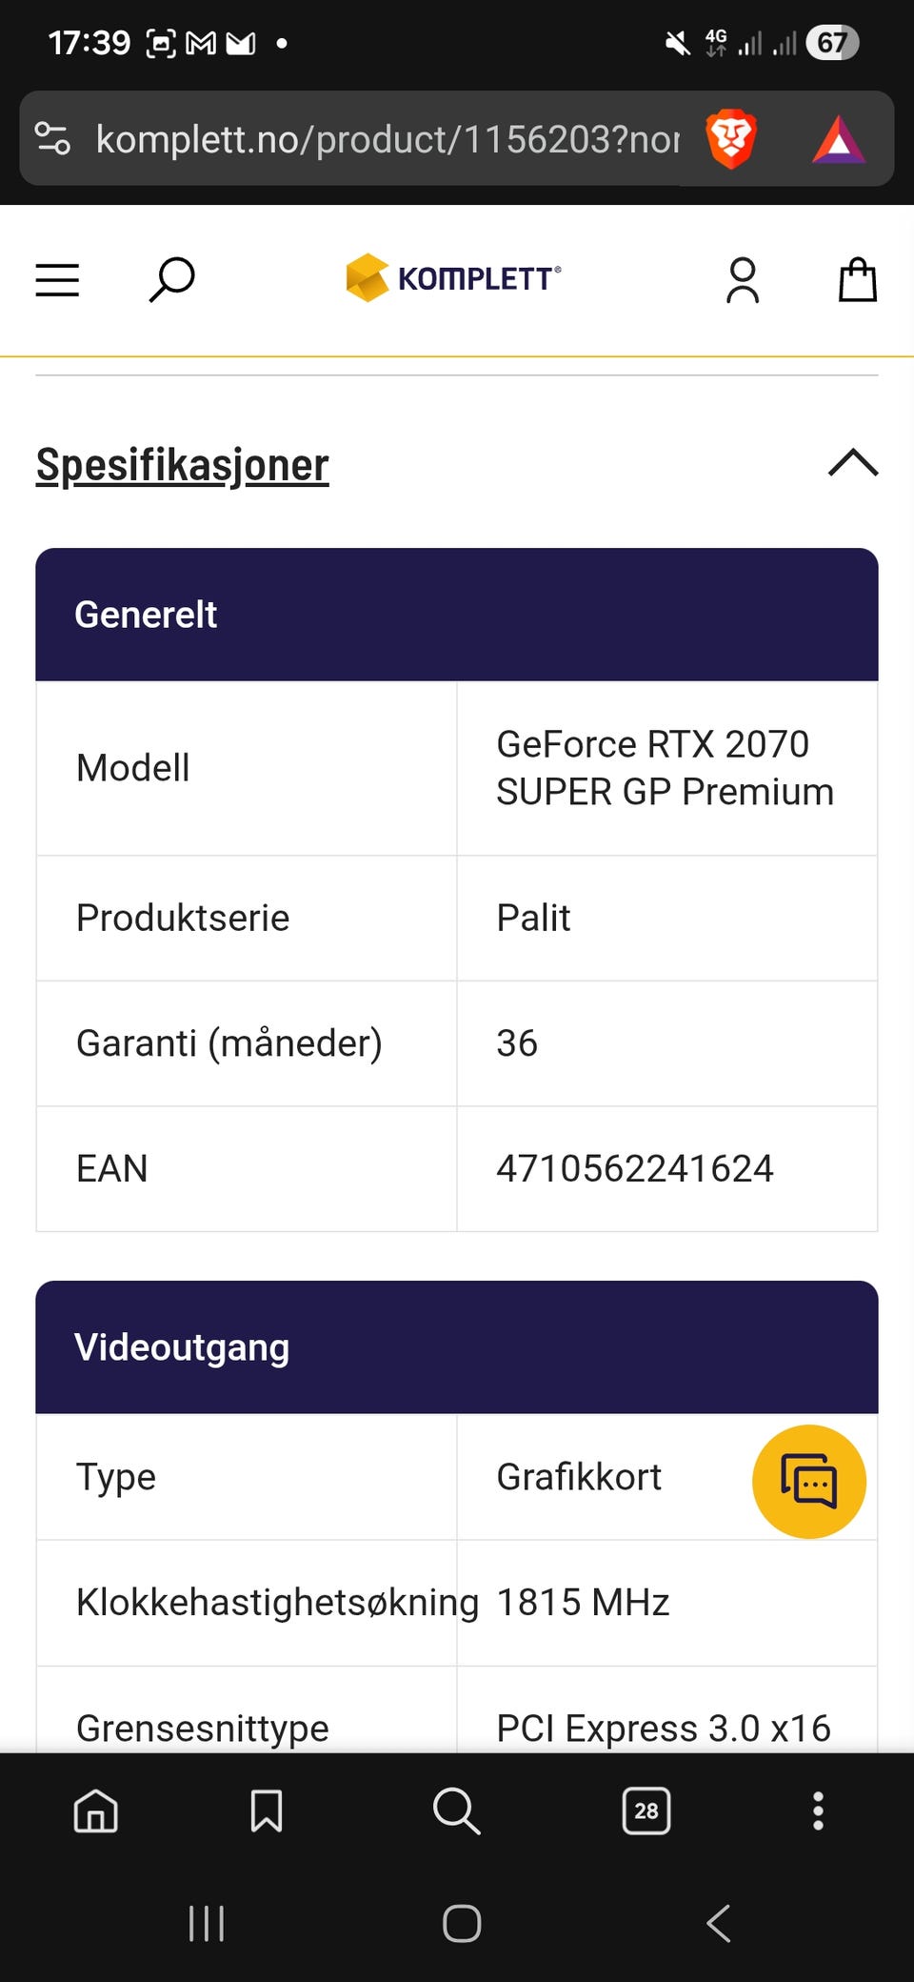Open the tab switcher showing 28 tabs
The height and width of the screenshot is (1982, 914).
[x=646, y=1810]
